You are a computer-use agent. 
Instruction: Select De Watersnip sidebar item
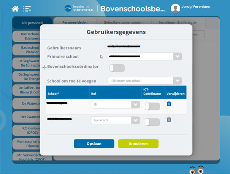tap(26, 103)
